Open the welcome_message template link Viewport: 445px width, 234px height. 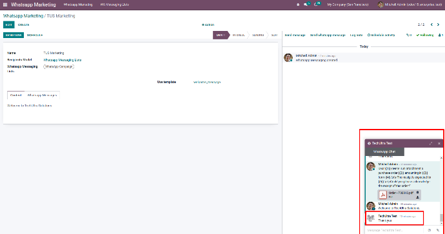(207, 83)
